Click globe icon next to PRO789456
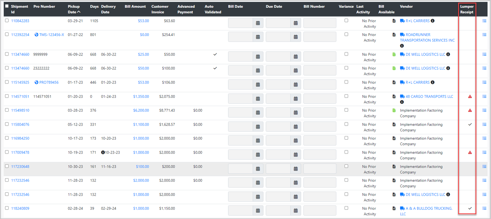Screen dimensions: 491x219 (x=36, y=83)
